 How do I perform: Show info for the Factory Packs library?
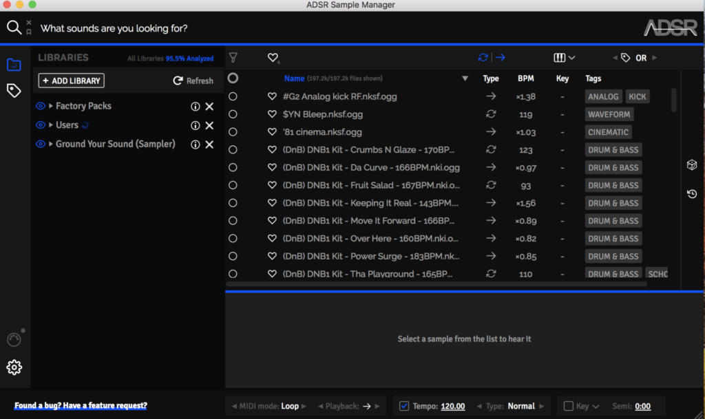(195, 107)
